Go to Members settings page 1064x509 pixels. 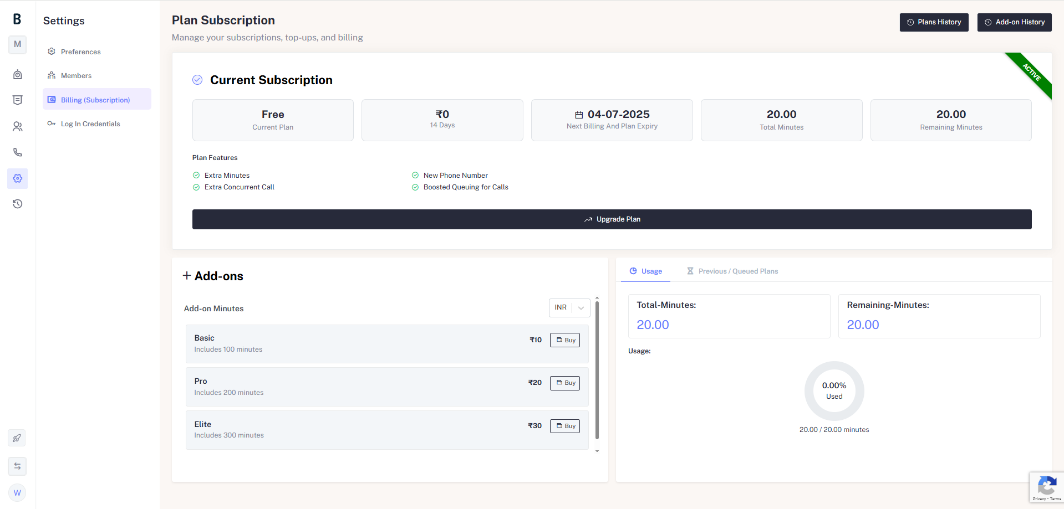(76, 76)
